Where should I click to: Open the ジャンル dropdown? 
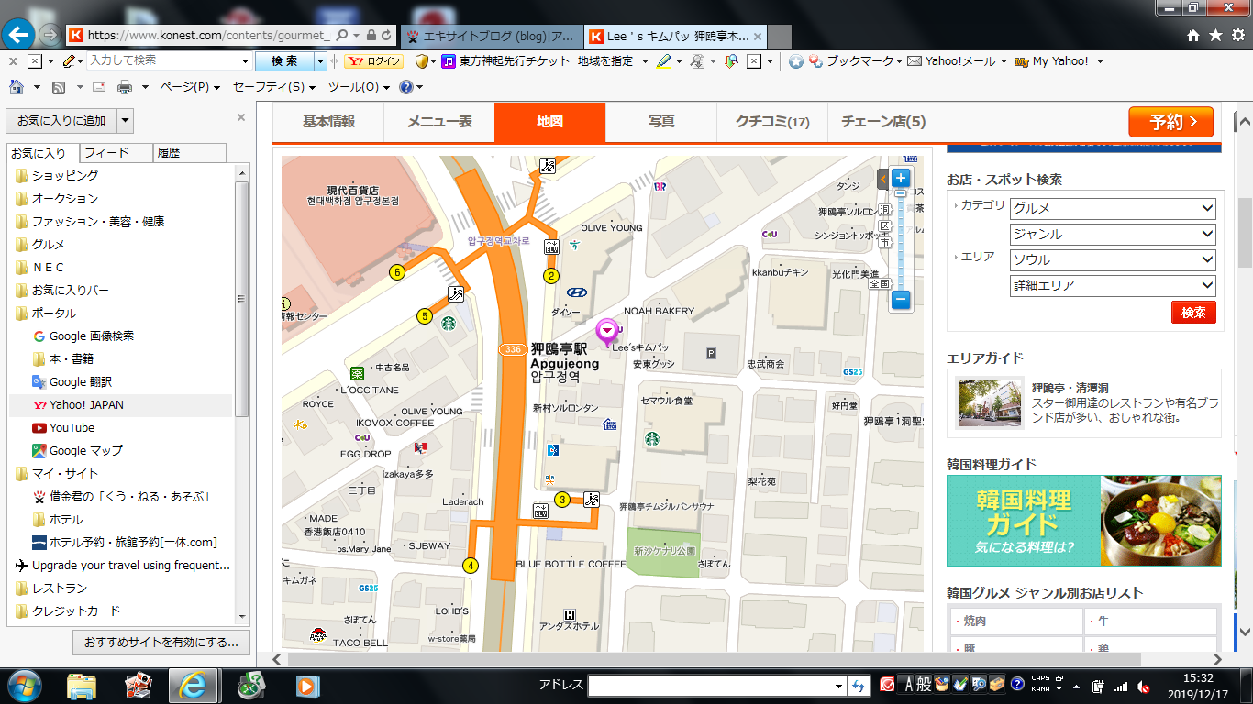[1113, 234]
